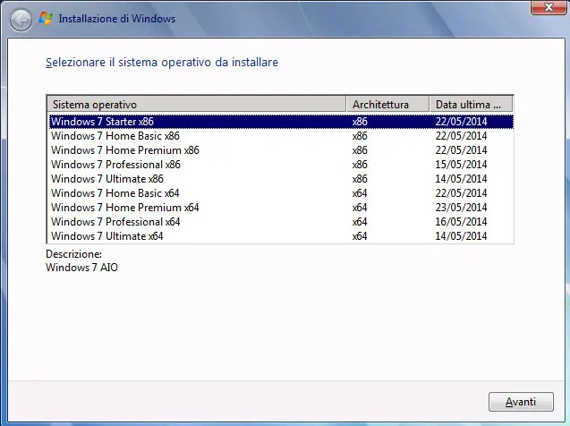Pick Windows 7 Professional x64 entry
Viewport: 570px width, 426px height.
point(281,222)
